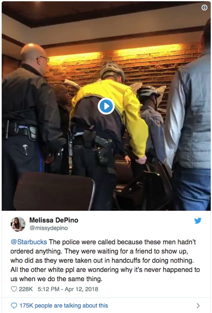Open Melissa DePino's profile picture

pyautogui.click(x=18, y=224)
